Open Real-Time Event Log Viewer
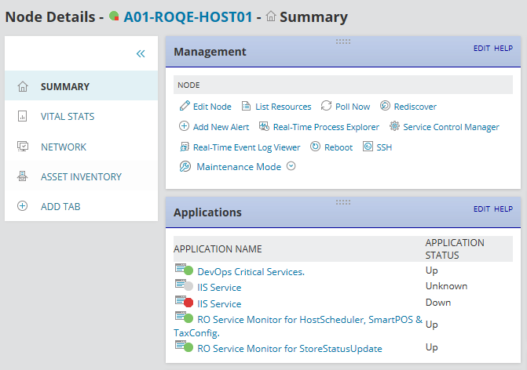This screenshot has height=370, width=527. point(246,147)
